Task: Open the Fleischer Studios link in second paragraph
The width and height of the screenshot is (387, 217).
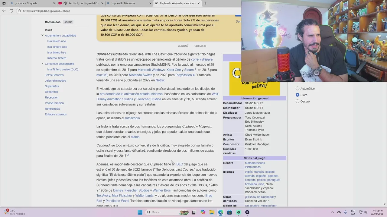Action: (149, 99)
